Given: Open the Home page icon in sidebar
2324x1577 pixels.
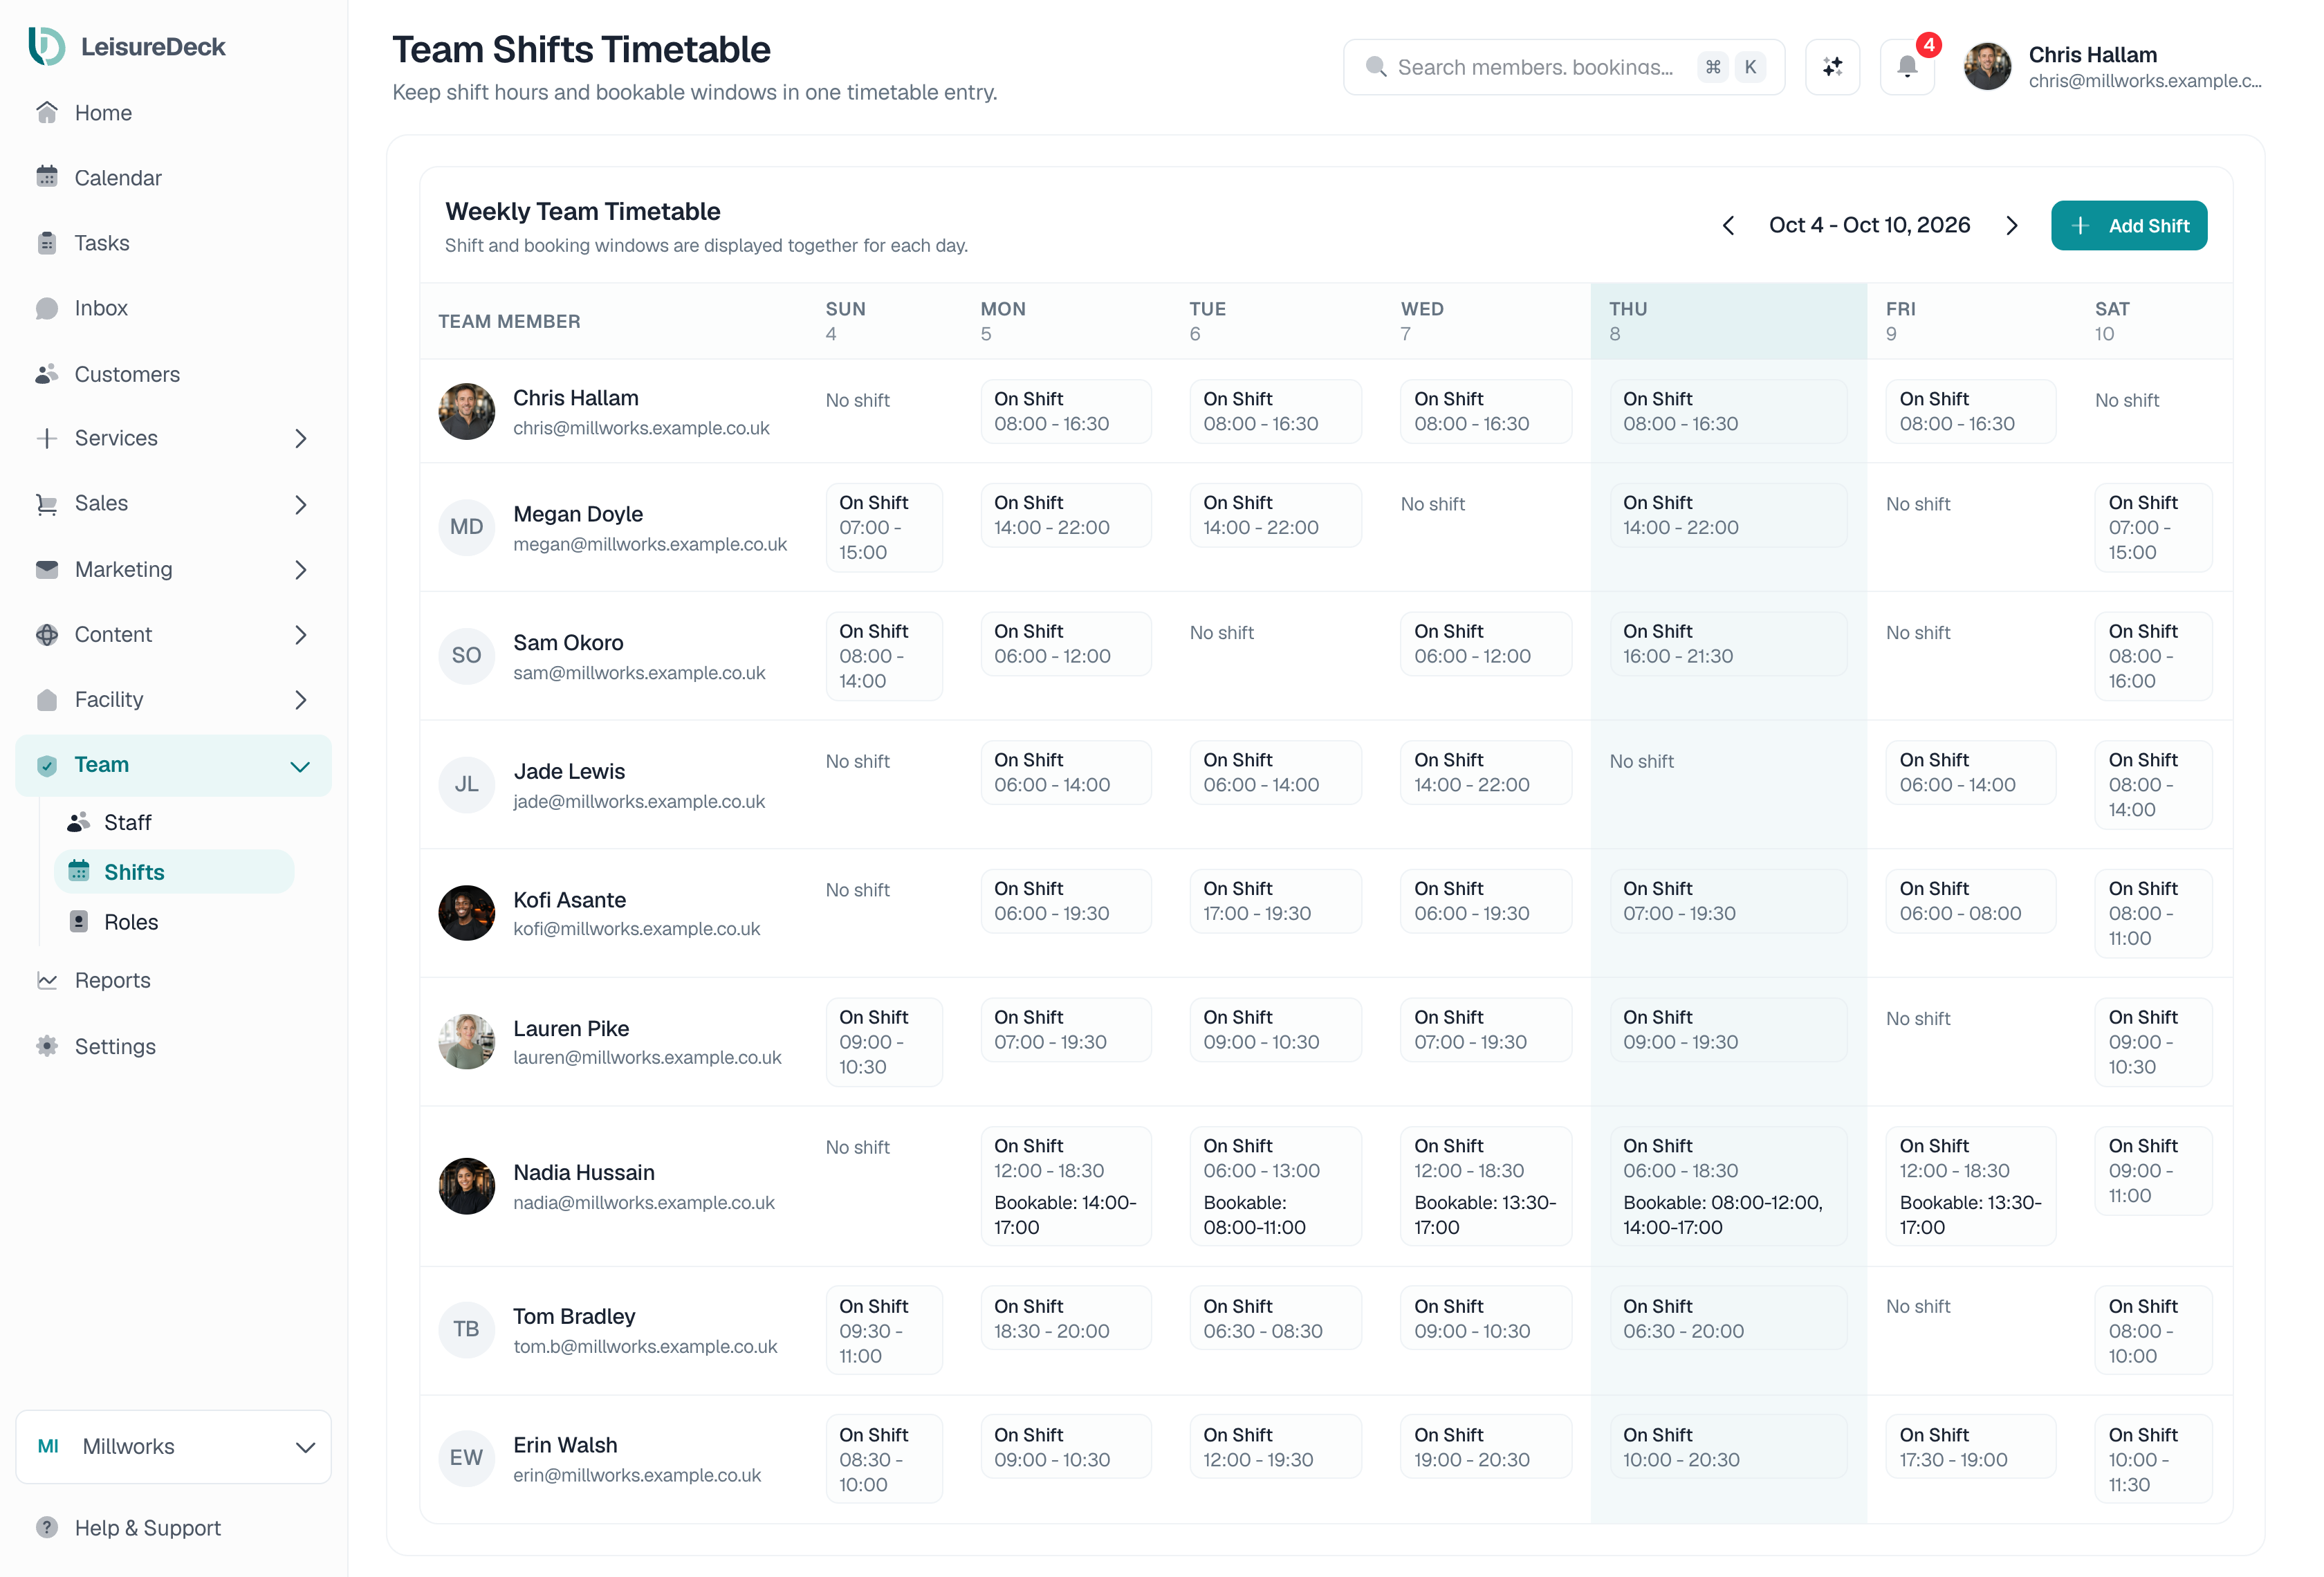Looking at the screenshot, I should [x=47, y=113].
